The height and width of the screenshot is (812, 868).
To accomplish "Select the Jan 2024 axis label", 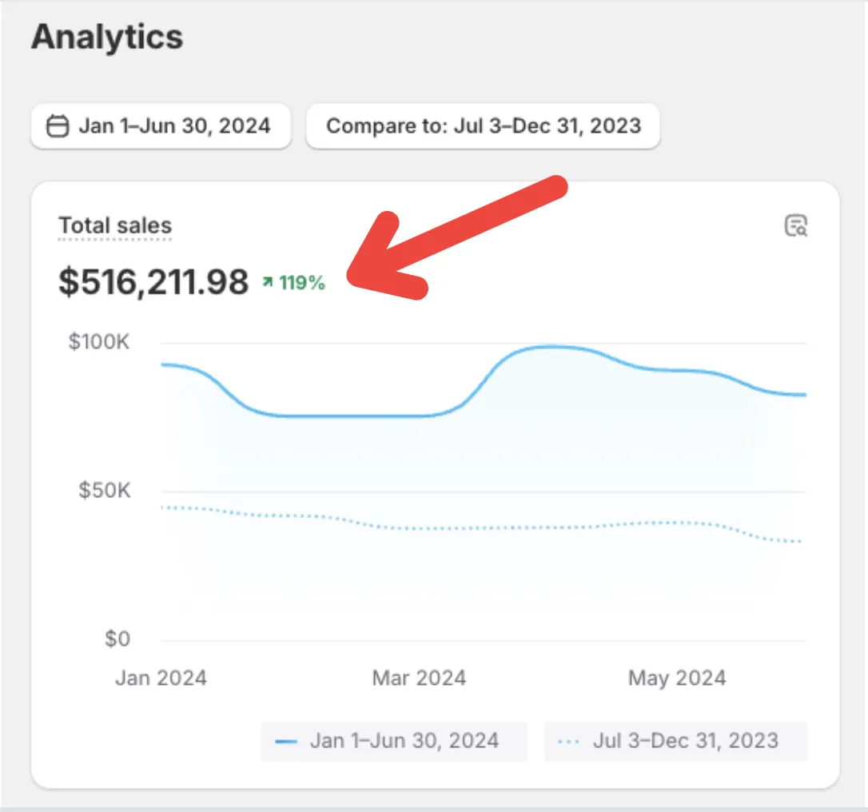I will click(161, 678).
